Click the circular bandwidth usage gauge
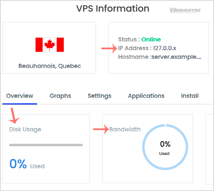 (x=165, y=147)
